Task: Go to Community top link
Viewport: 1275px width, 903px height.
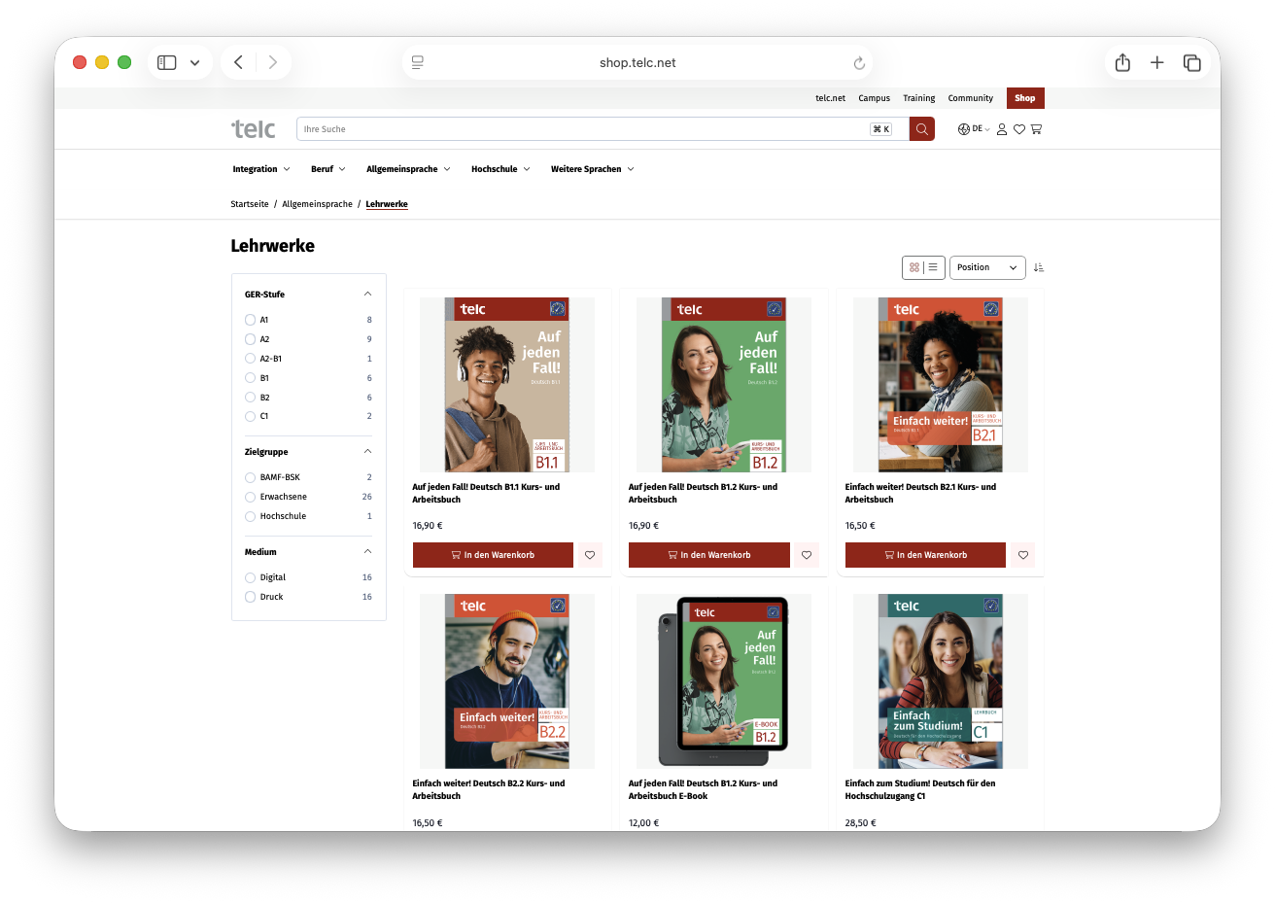Action: pos(970,98)
